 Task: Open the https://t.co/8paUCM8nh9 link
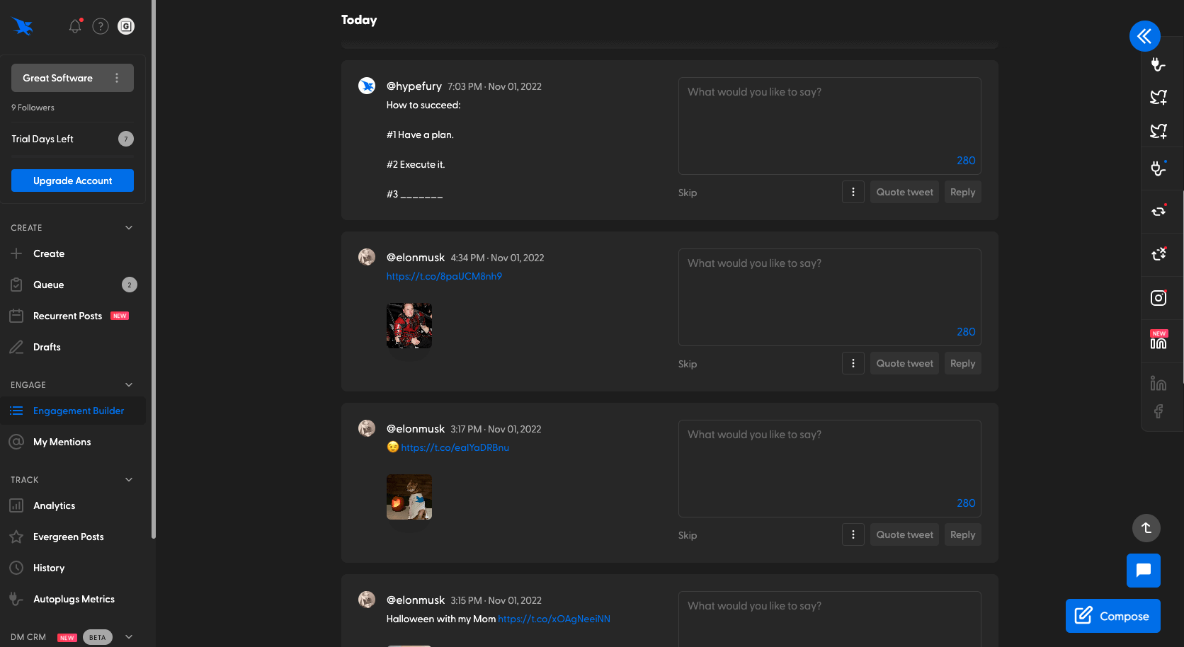point(444,276)
